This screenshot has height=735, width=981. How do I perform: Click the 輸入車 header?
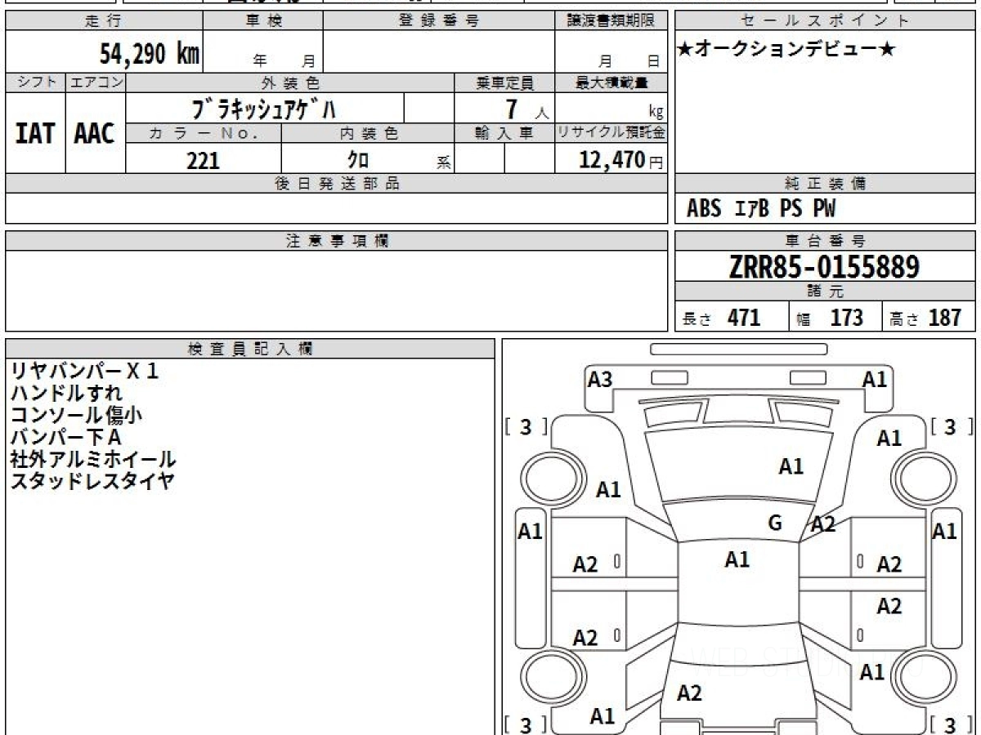tap(504, 133)
